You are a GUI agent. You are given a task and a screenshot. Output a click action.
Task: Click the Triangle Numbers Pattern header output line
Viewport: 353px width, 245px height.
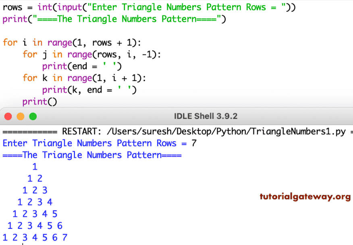click(x=91, y=155)
